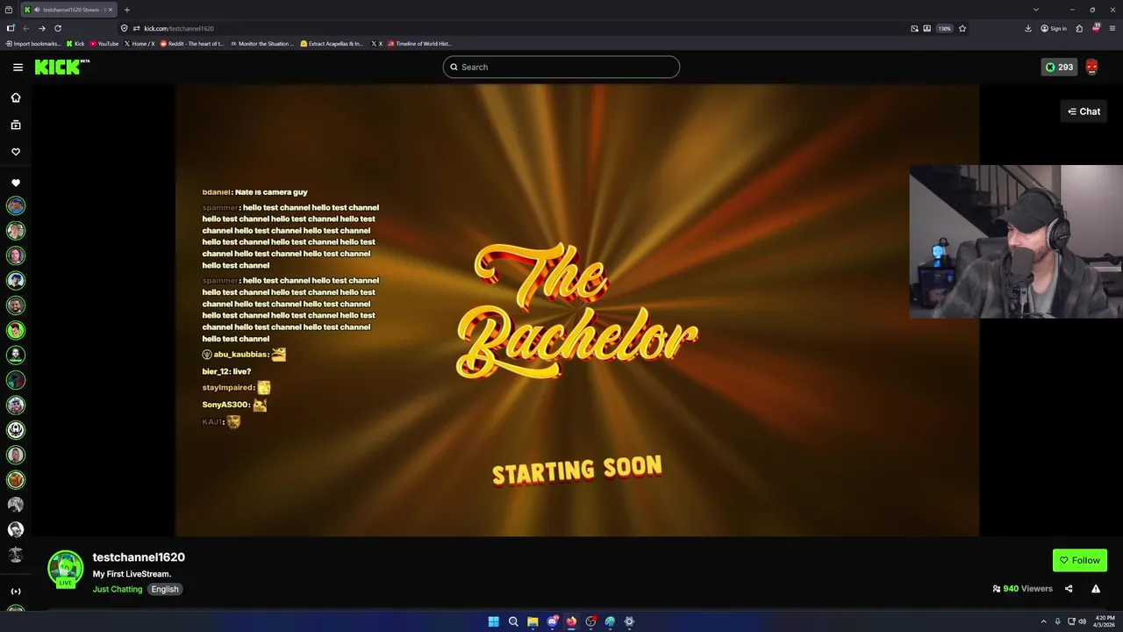Open the Import bookmarks bookmark
This screenshot has width=1123, height=632.
[x=33, y=43]
